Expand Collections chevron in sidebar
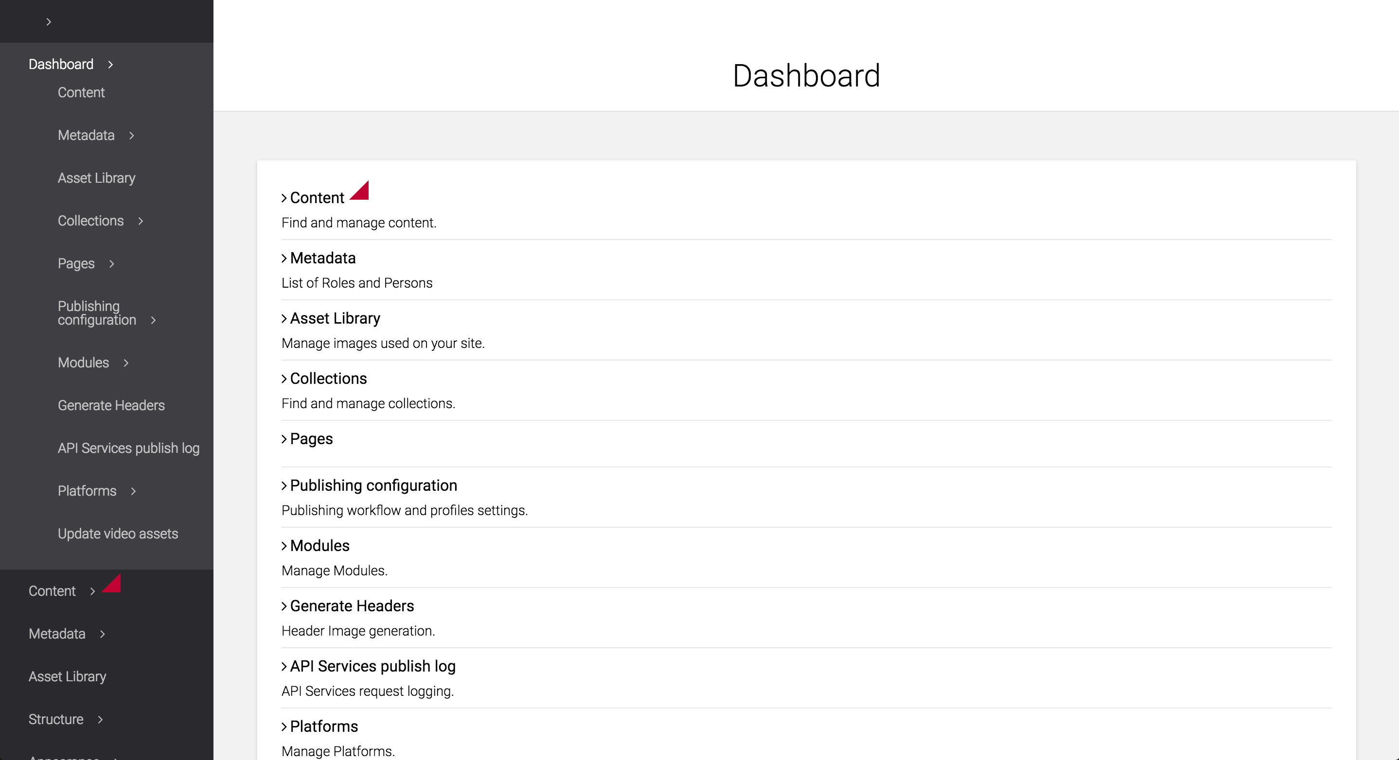Screen dimensions: 1399x760 [x=141, y=221]
